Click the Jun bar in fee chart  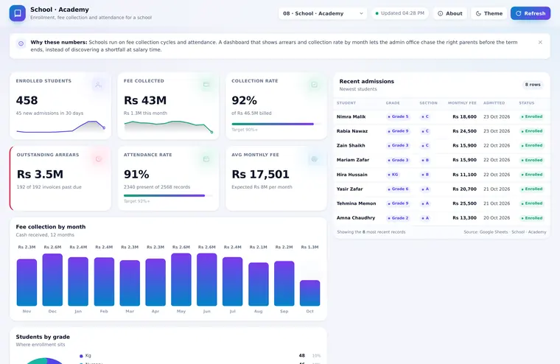207,279
